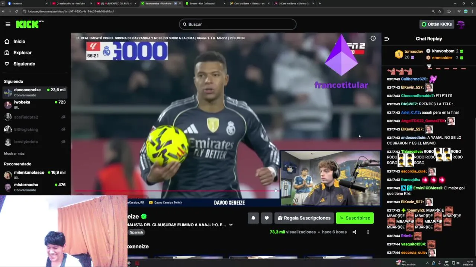Click the Spanish language tag
The width and height of the screenshot is (476, 267).
[136, 232]
